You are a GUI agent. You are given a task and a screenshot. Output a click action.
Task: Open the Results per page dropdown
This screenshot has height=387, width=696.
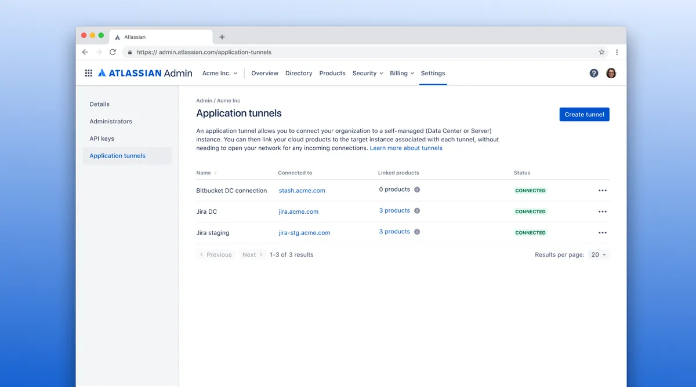pos(599,254)
